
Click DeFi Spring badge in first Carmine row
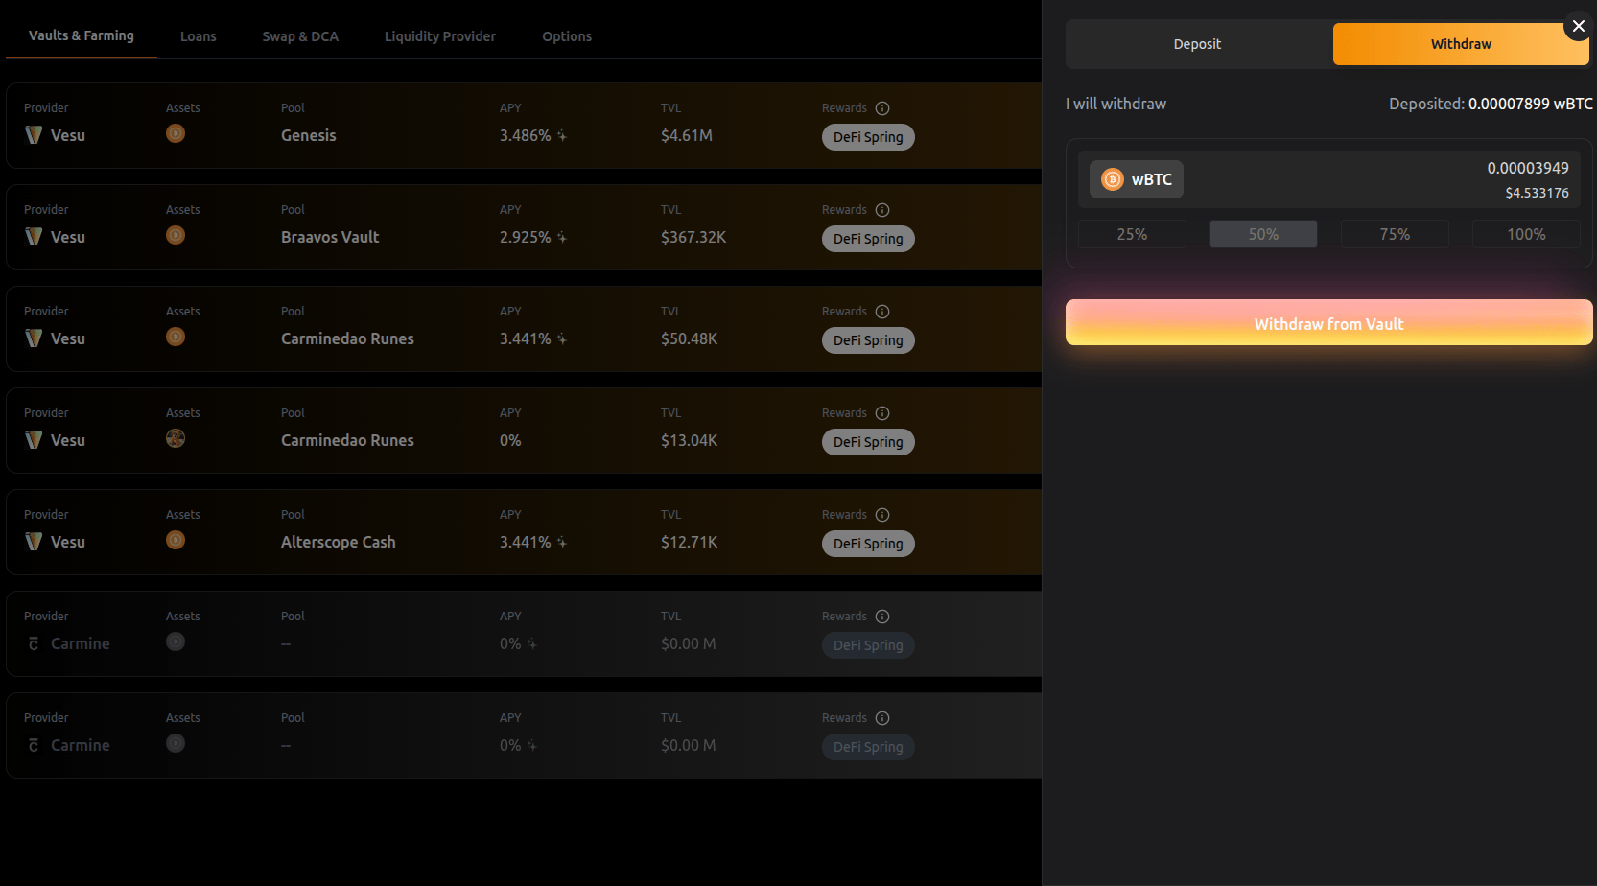[868, 645]
